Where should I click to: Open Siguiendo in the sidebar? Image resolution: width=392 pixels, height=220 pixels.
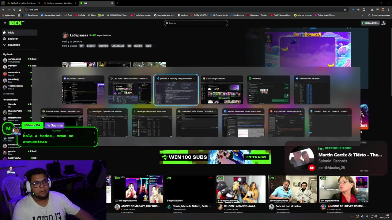pyautogui.click(x=14, y=45)
